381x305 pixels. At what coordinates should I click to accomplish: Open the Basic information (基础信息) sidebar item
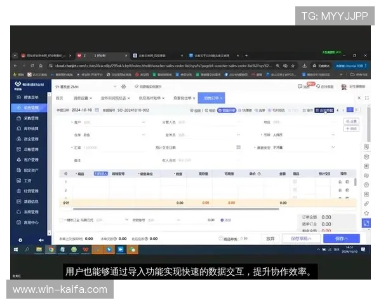[27, 201]
